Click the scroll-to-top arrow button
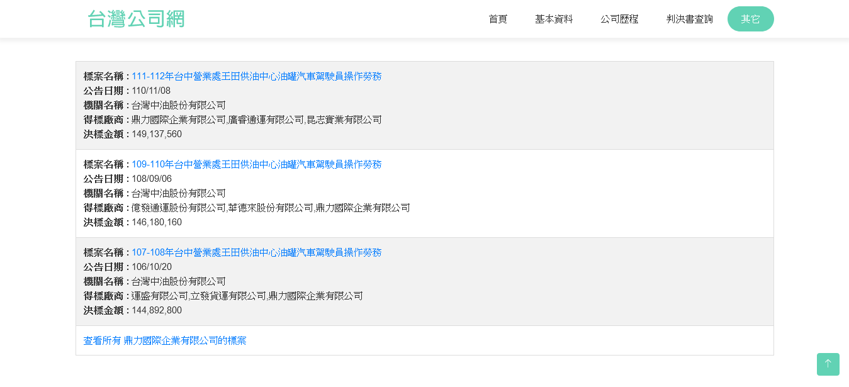 pyautogui.click(x=828, y=364)
